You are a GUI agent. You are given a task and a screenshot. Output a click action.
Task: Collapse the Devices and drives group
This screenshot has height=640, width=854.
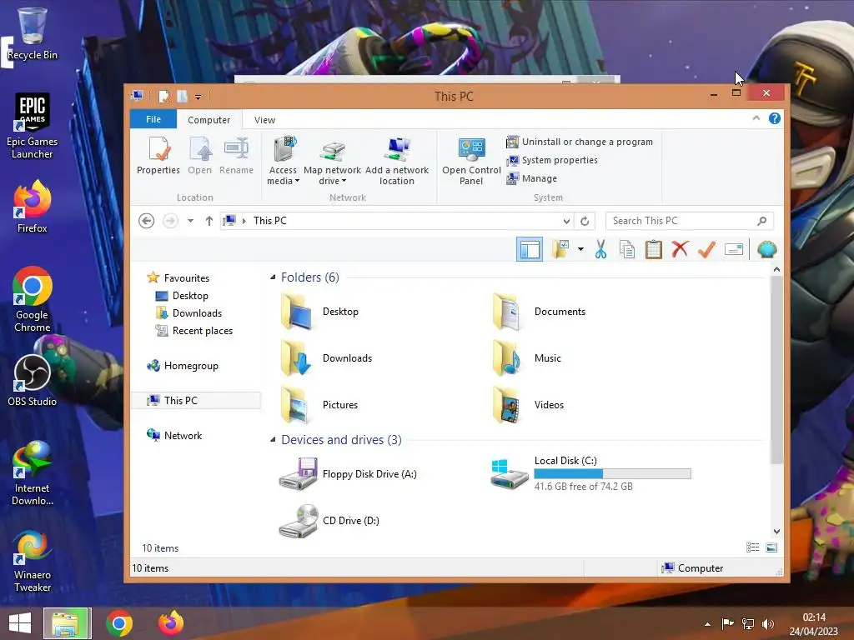coord(273,440)
